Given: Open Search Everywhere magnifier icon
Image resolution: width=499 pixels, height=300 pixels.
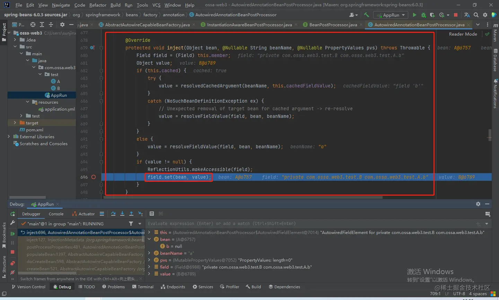Looking at the screenshot, I should click(476, 15).
